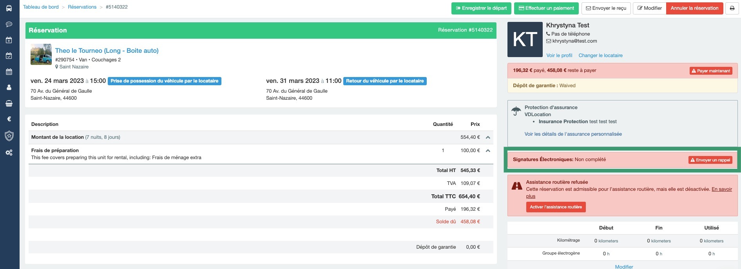741x269 pixels.
Task: Open messages chat bubble in sidebar
Action: pyautogui.click(x=9, y=24)
